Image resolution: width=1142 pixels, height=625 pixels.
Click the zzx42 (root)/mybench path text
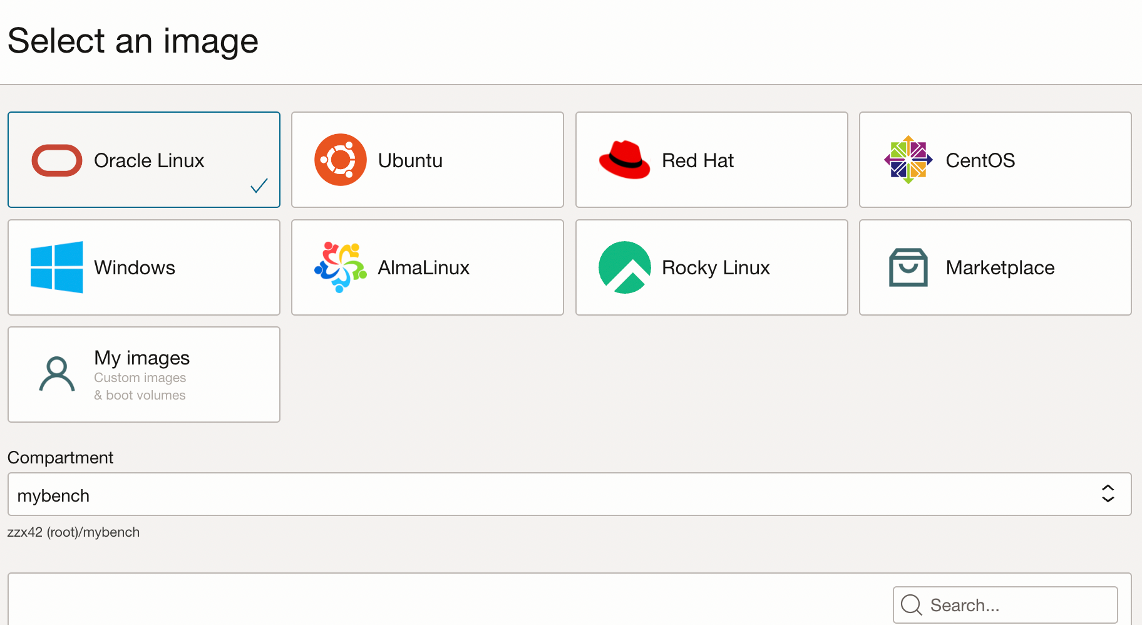point(74,532)
